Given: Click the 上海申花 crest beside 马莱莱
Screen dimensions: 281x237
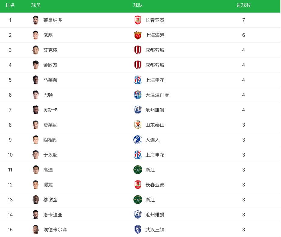Looking at the screenshot, I should [137, 80].
